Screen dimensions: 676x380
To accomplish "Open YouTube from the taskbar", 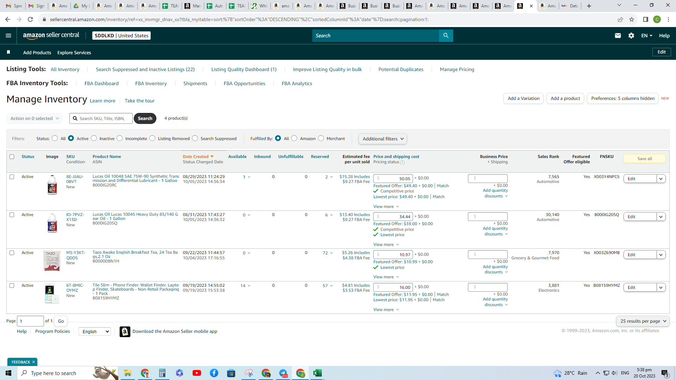I will point(197,373).
